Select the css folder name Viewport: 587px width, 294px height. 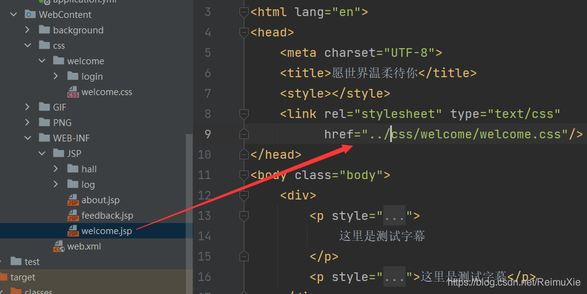pos(59,46)
